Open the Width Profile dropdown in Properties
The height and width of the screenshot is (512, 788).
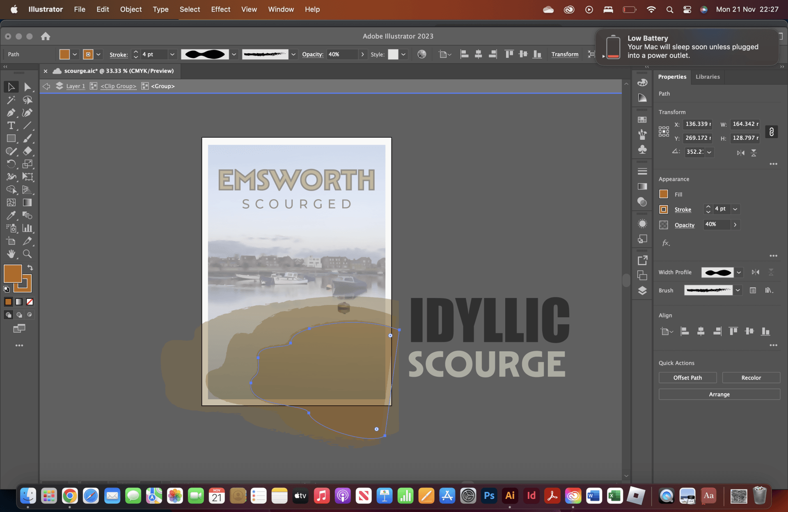pos(739,272)
